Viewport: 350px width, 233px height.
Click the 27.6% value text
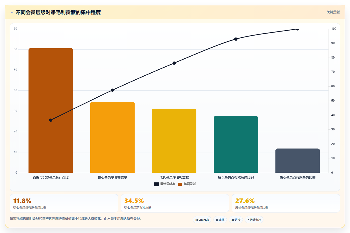245,201
